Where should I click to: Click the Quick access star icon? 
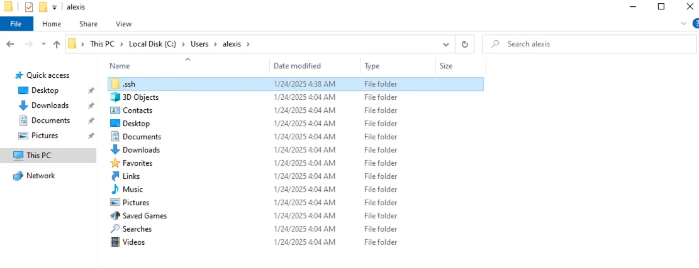point(19,75)
